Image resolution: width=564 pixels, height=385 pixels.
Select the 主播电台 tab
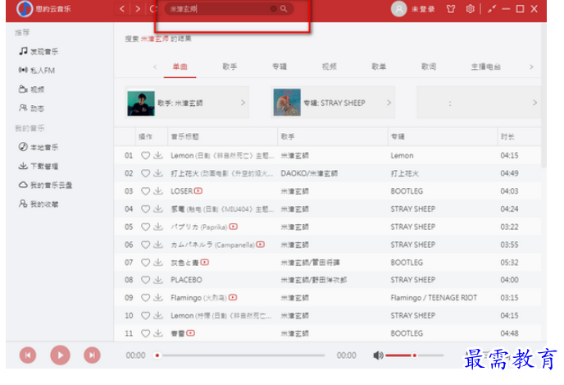coord(485,66)
